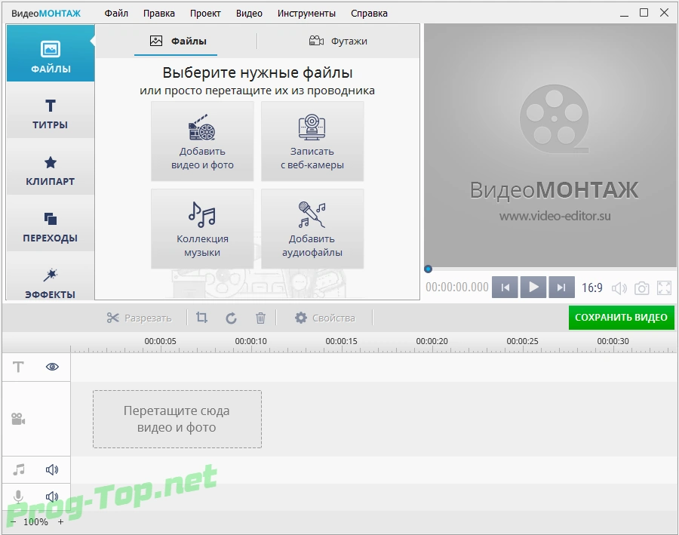Switch to the Футажи tab

point(338,42)
